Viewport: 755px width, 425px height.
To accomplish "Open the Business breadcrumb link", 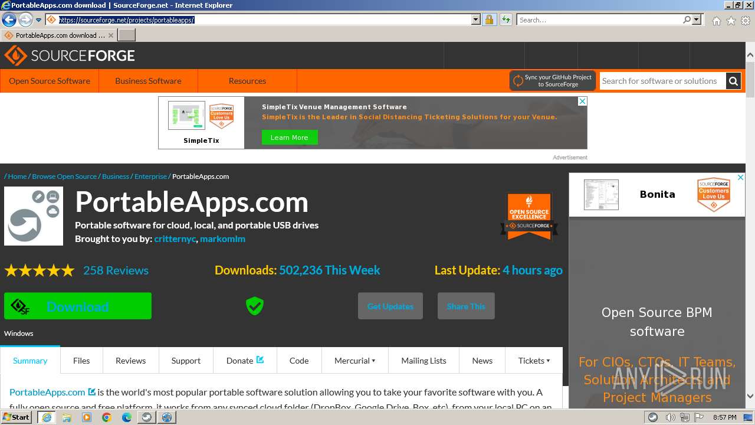I will (x=116, y=176).
